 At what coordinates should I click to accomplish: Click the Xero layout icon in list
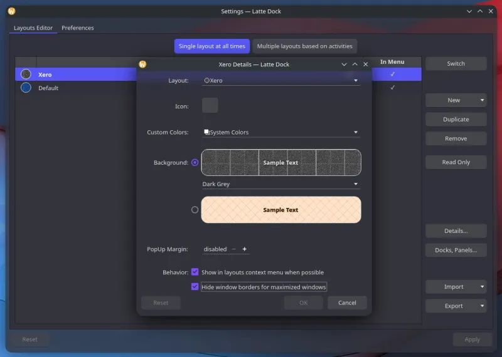coord(26,74)
